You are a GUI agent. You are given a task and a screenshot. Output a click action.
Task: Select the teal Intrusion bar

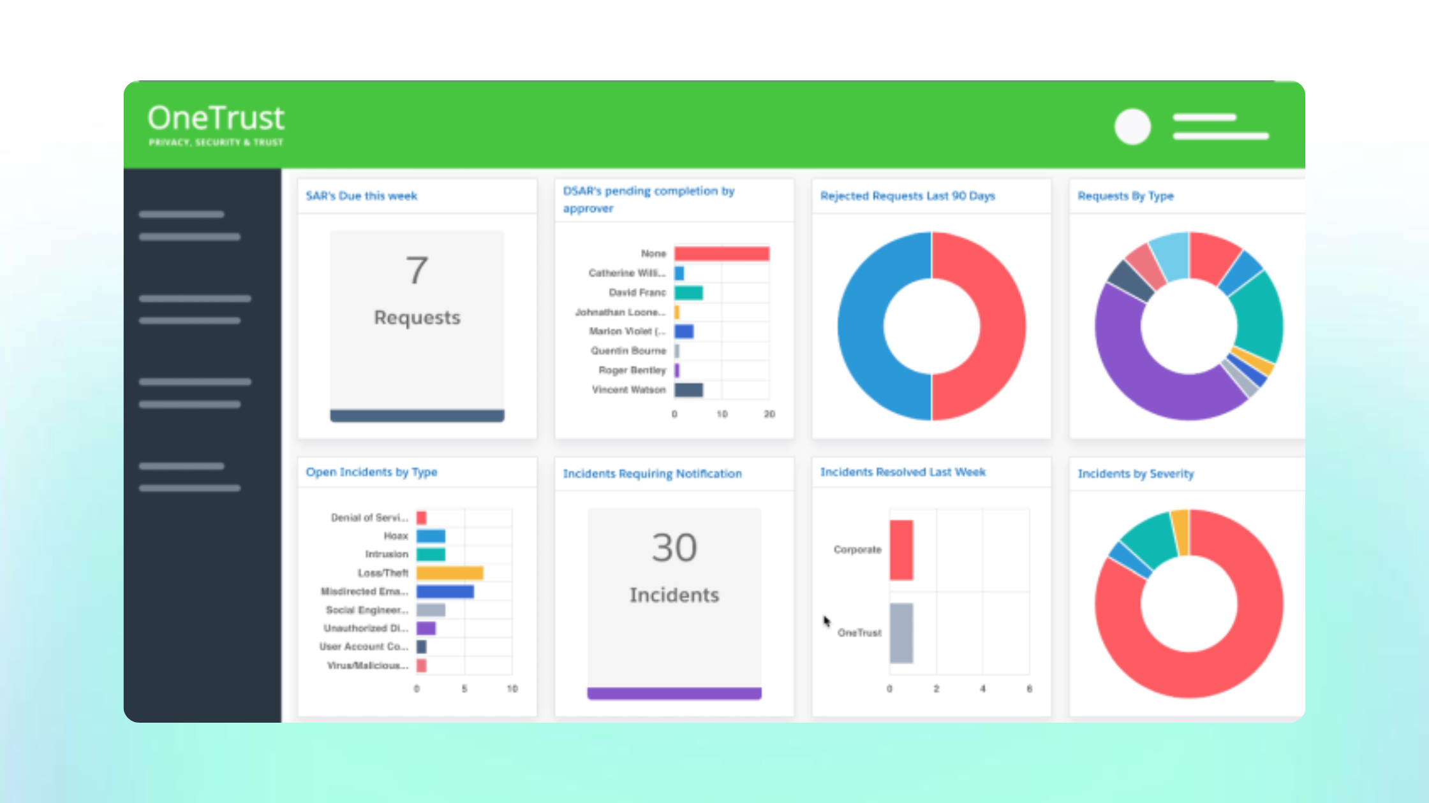pos(431,554)
